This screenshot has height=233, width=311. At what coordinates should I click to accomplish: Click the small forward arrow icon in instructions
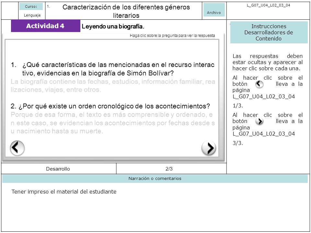click(x=259, y=121)
